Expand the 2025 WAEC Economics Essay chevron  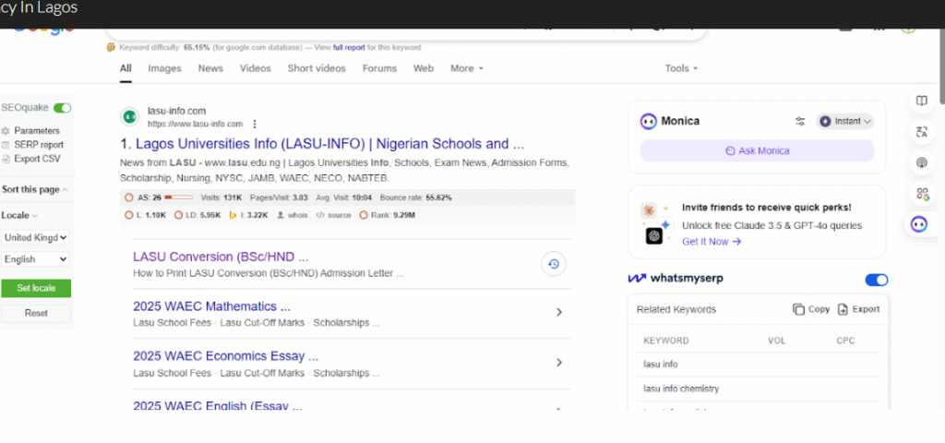(558, 362)
